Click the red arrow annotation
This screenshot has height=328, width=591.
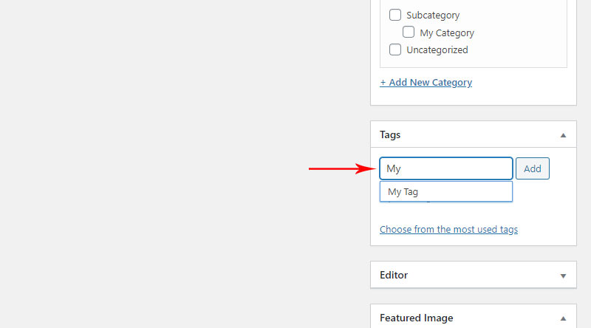click(x=342, y=168)
